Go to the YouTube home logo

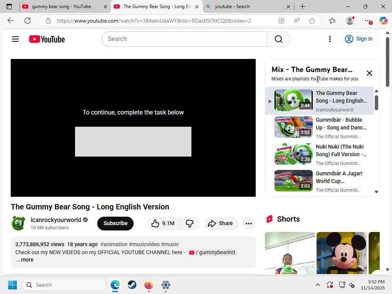tap(47, 39)
